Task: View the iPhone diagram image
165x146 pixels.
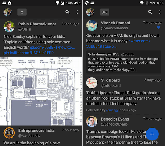Action: 41,91
